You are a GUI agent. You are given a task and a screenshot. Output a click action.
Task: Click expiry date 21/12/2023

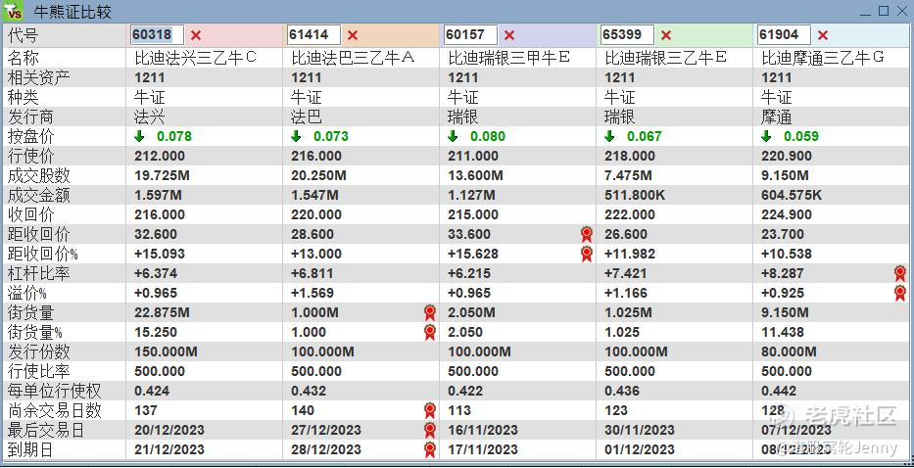coord(169,450)
